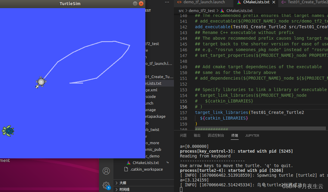Click the editor horizontal scrollbar
This screenshot has height=192, width=328.
(x=260, y=128)
